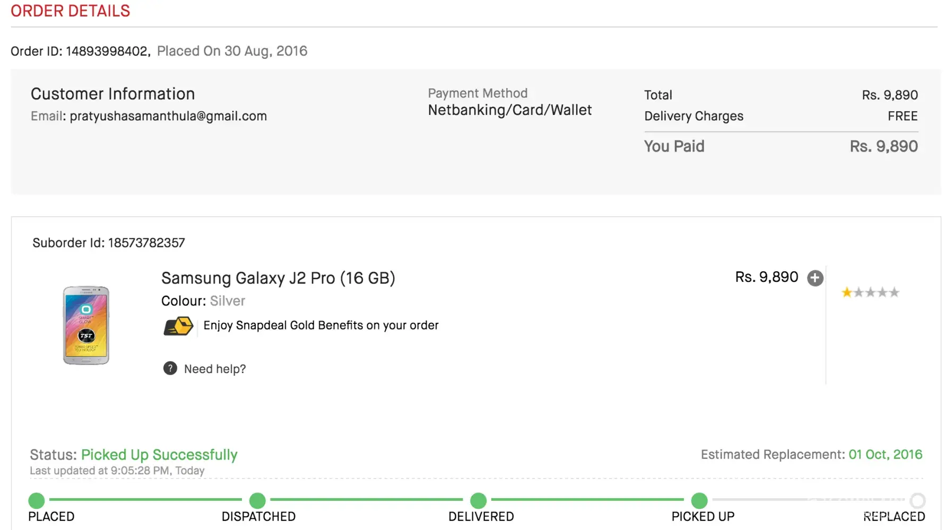
Task: Click the empty REPLACED status circle
Action: (x=918, y=500)
